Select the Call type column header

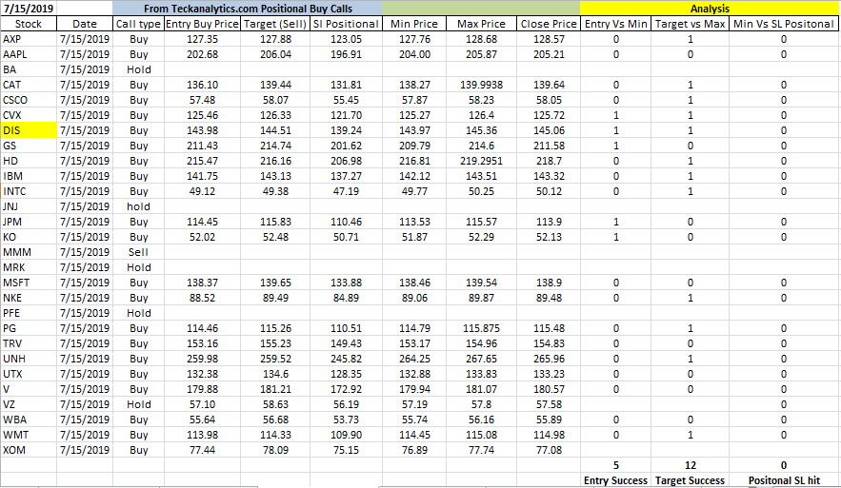coord(138,24)
